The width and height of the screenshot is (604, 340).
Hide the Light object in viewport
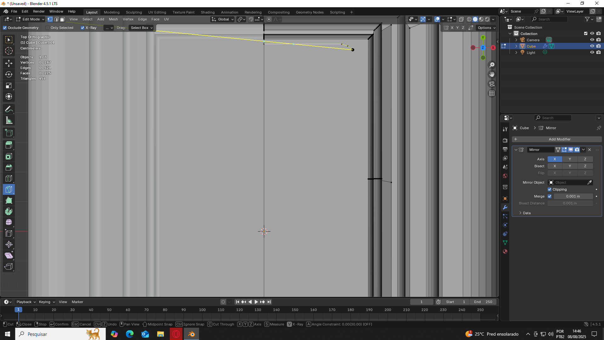pos(592,52)
